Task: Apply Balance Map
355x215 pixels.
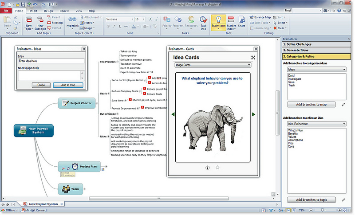Action: point(260,17)
